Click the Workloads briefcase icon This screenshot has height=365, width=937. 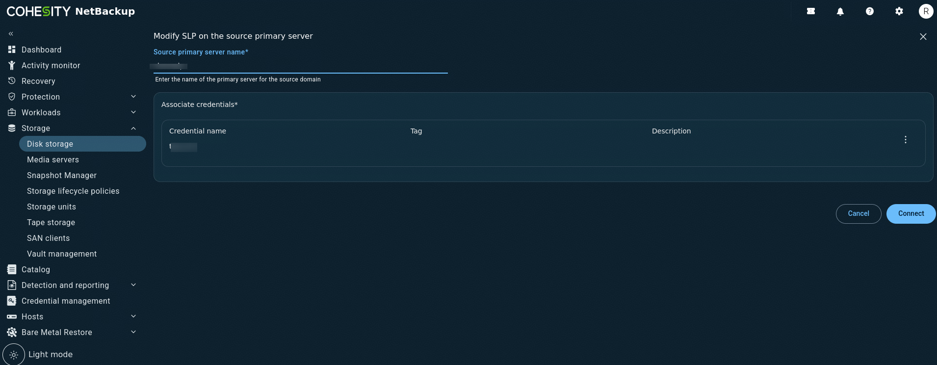click(x=12, y=112)
